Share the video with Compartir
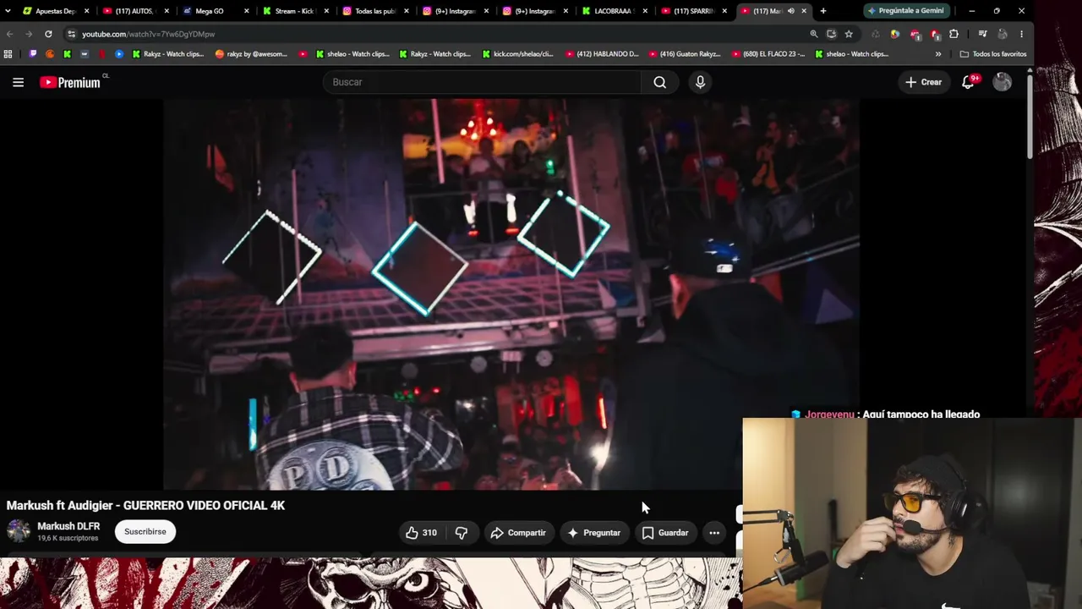The height and width of the screenshot is (609, 1082). click(518, 533)
